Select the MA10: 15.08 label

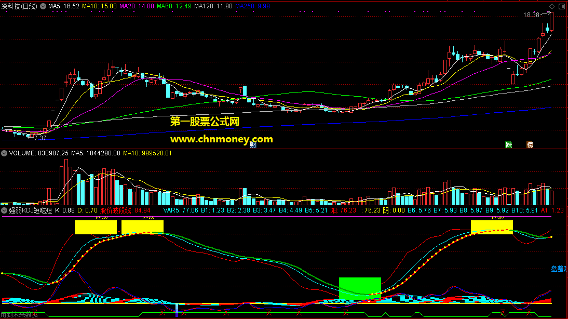pyautogui.click(x=99, y=6)
